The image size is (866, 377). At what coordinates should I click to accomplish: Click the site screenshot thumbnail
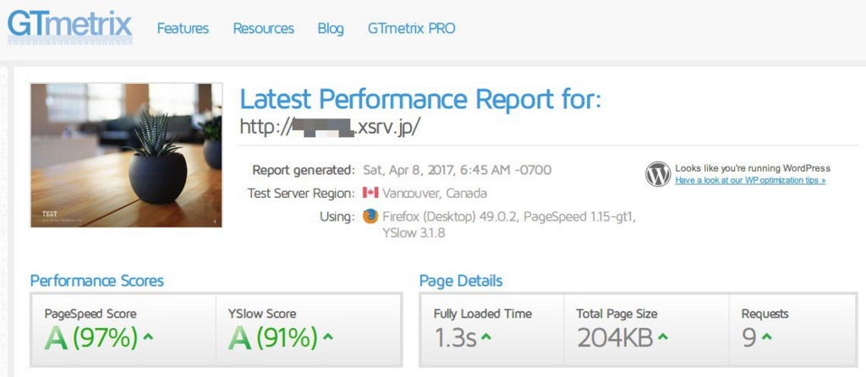(x=127, y=155)
